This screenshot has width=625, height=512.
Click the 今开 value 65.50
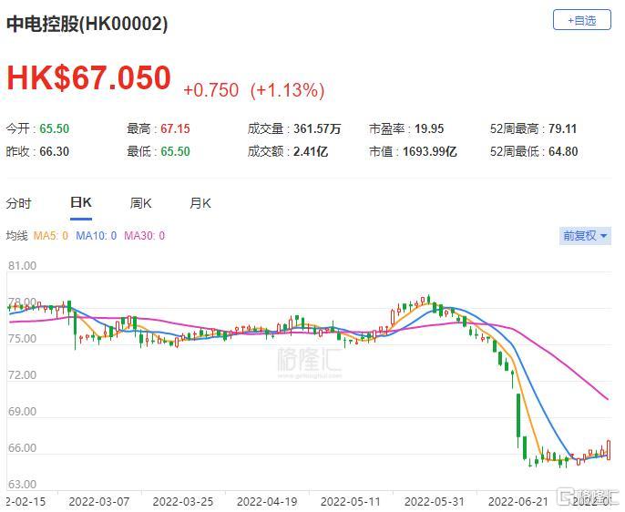click(55, 128)
